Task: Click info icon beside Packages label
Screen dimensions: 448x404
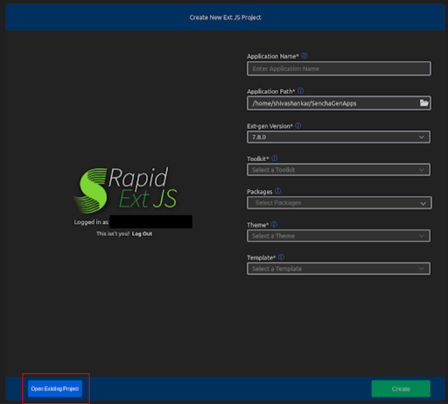Action: click(x=278, y=192)
